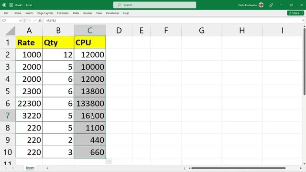Select Rate cell showing 1000
Screen dimensions: 306x172
(x=29, y=54)
